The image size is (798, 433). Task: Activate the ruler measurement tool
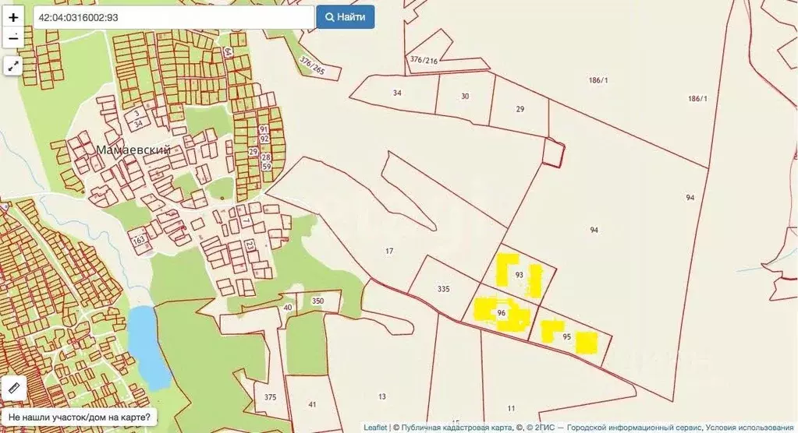14,387
